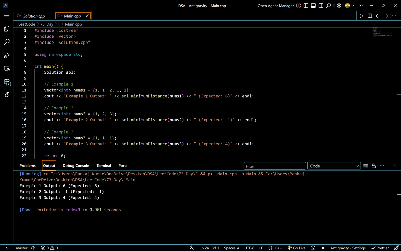The width and height of the screenshot is (401, 251).
Task: Split the editor to the right
Action: tap(370, 16)
